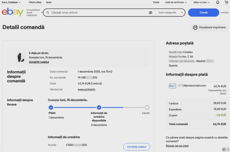
Task: Open the 'Listă de verificare' dropdown
Action: [176, 2]
